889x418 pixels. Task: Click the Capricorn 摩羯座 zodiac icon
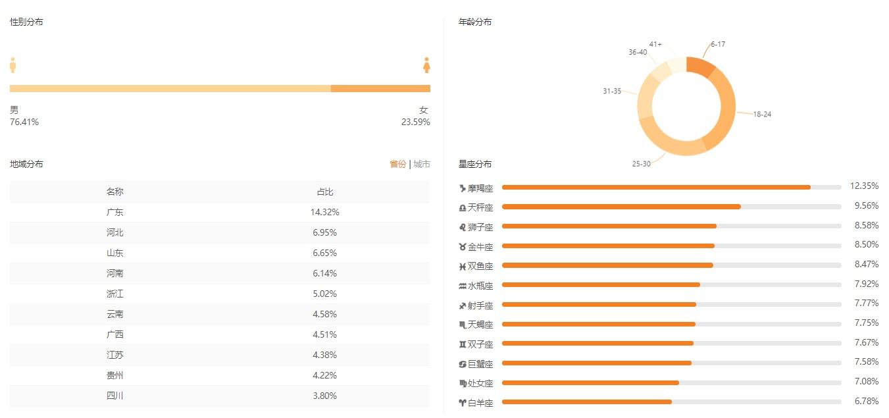pyautogui.click(x=463, y=188)
